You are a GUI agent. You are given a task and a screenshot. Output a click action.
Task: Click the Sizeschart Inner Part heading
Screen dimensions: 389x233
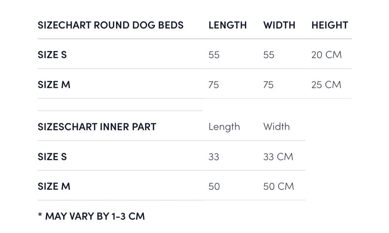[97, 127]
